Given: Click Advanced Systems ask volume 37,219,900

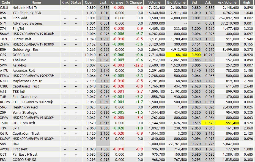Looking at the screenshot, I should coord(230,23).
